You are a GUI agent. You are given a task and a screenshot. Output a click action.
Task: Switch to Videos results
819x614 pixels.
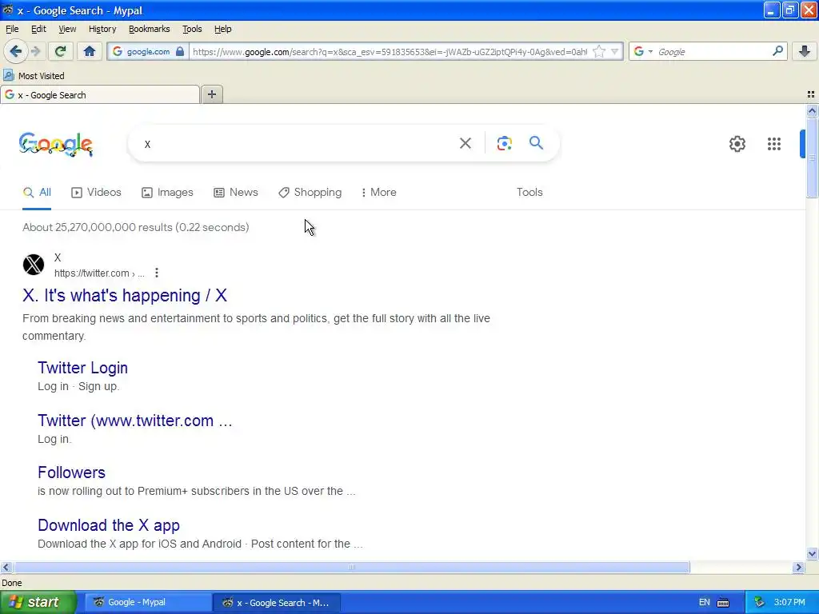(96, 192)
